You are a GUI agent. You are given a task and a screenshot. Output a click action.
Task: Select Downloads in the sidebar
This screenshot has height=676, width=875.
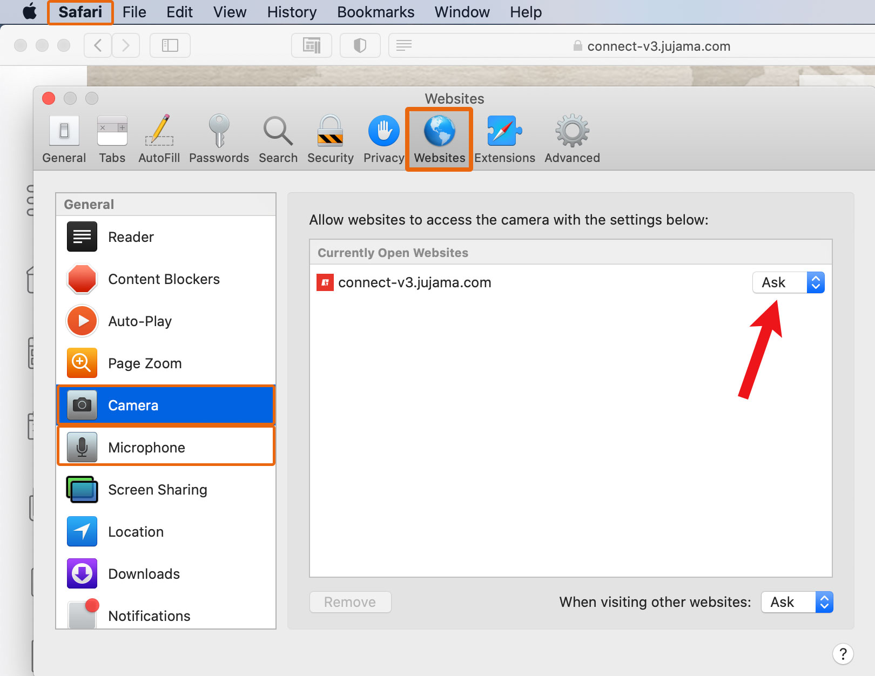coord(166,574)
